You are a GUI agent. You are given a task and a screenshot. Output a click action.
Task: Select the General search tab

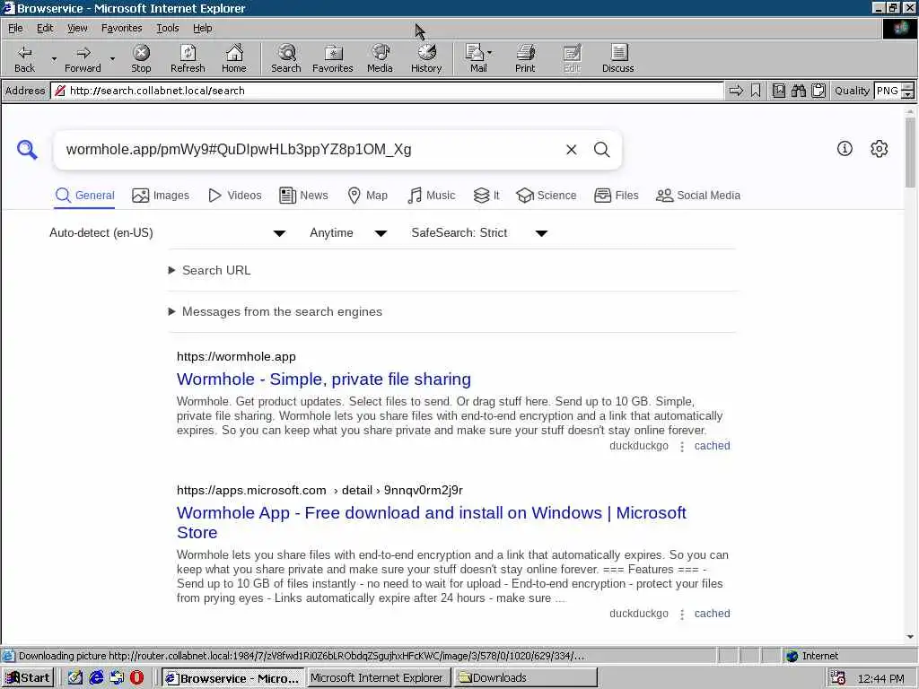click(85, 196)
